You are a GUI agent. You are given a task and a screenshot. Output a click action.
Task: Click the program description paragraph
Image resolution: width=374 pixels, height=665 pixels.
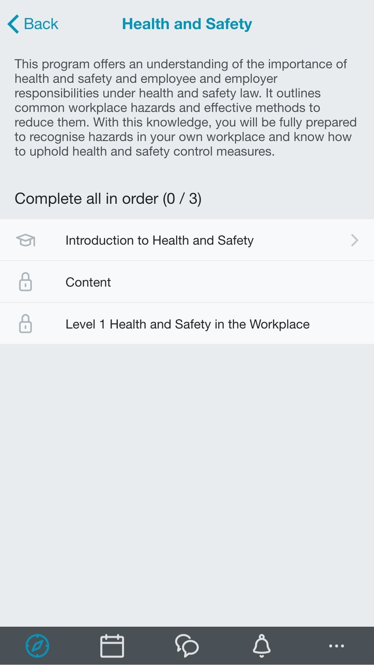[186, 108]
